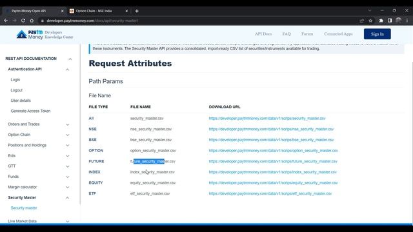This screenshot has width=413, height=232.
Task: Click file name option_security_master.csv text
Action: coord(153,150)
